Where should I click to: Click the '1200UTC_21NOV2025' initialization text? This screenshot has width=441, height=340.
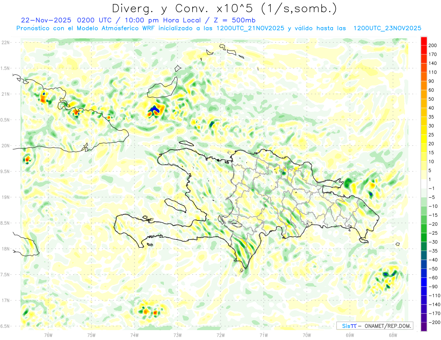click(x=250, y=28)
